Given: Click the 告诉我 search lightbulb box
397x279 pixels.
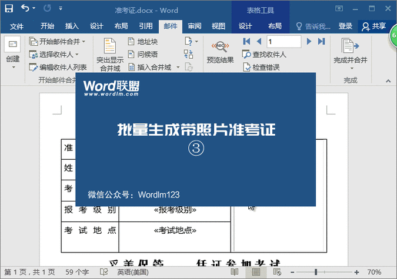Looking at the screenshot, I should (313, 26).
